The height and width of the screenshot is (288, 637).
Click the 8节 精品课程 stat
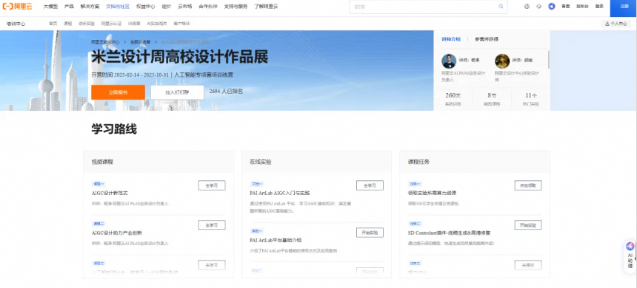[492, 99]
